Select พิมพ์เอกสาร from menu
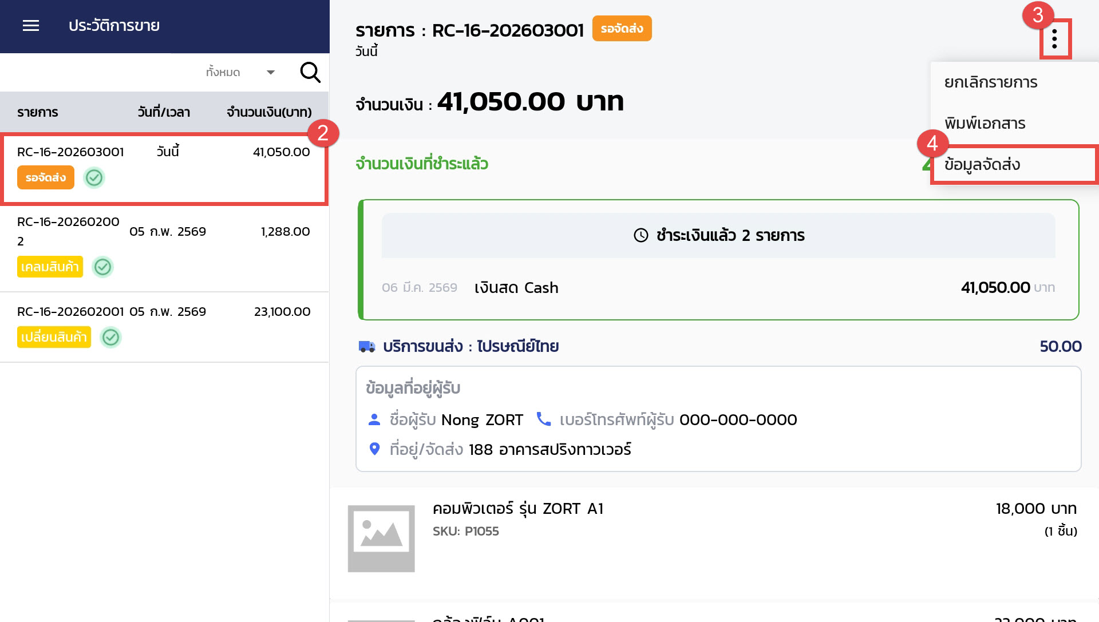 tap(985, 124)
